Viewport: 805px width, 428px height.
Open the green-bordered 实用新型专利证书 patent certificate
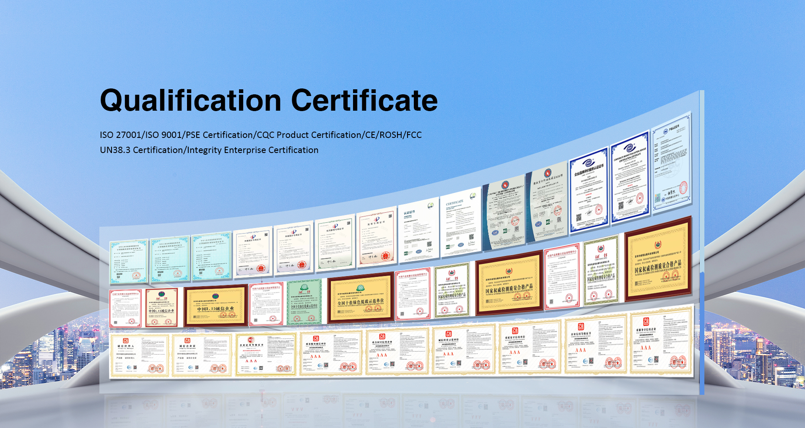[x=335, y=244]
